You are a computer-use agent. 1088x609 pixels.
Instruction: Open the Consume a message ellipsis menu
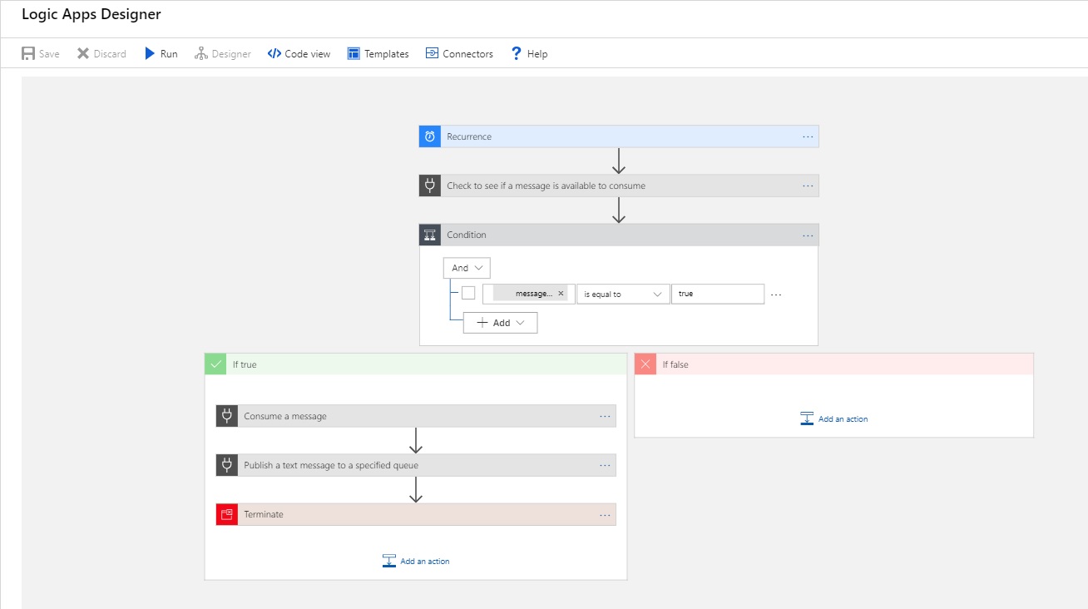[605, 416]
